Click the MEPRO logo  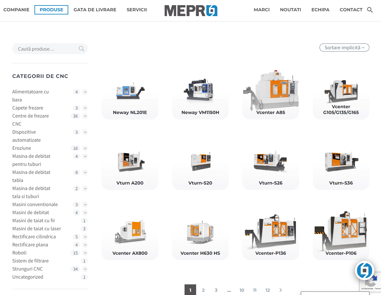pyautogui.click(x=191, y=11)
